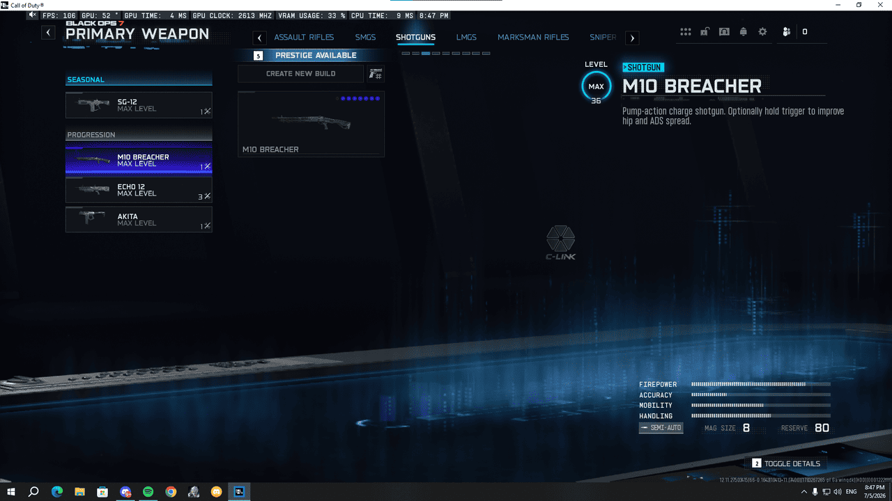Viewport: 892px width, 501px height.
Task: Click the HANDLING stat bar
Action: click(x=760, y=415)
